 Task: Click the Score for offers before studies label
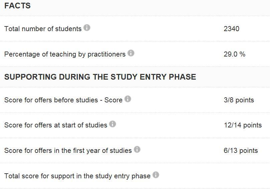coord(63,100)
